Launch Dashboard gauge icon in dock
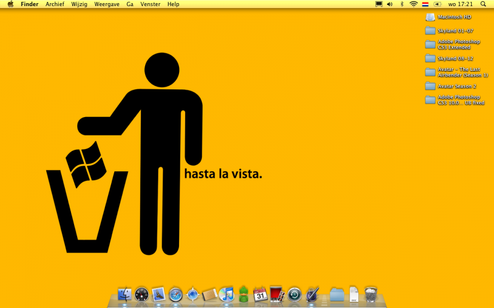494x308 pixels. 141,294
